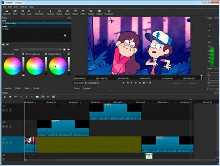Select the olive transition clip on V1
This screenshot has width=220, height=166.
pyautogui.click(x=89, y=144)
